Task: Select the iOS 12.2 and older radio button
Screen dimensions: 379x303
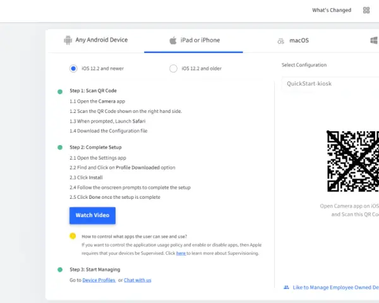Action: (173, 69)
